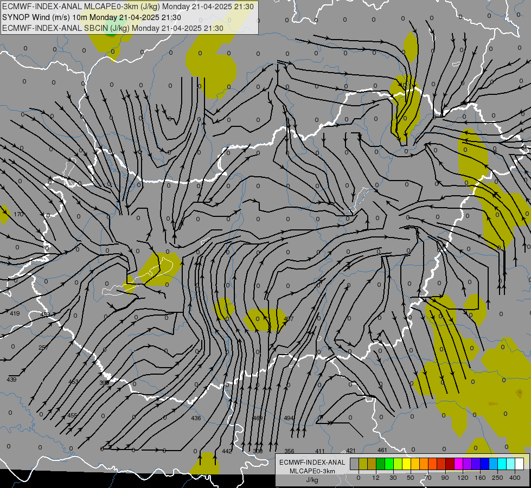The image size is (531, 488).
Task: Click legend scale value 250
Action: click(x=497, y=478)
